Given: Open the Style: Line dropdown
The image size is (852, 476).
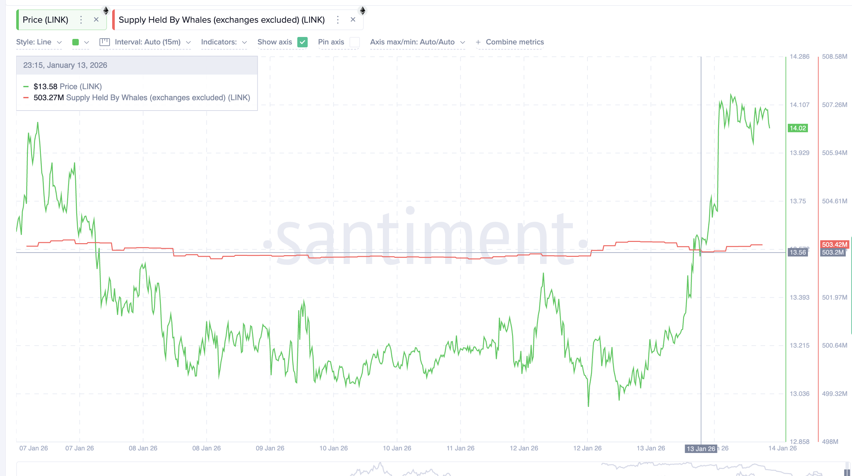Looking at the screenshot, I should pyautogui.click(x=39, y=42).
